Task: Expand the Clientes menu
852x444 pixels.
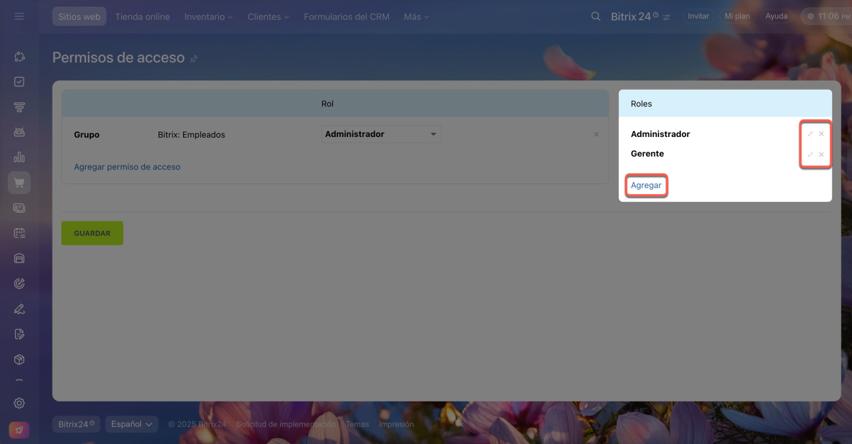Action: coord(268,17)
